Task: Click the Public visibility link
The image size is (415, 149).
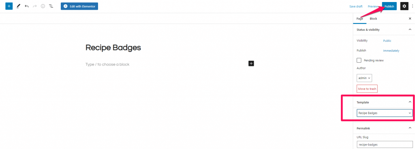Action: click(x=387, y=40)
